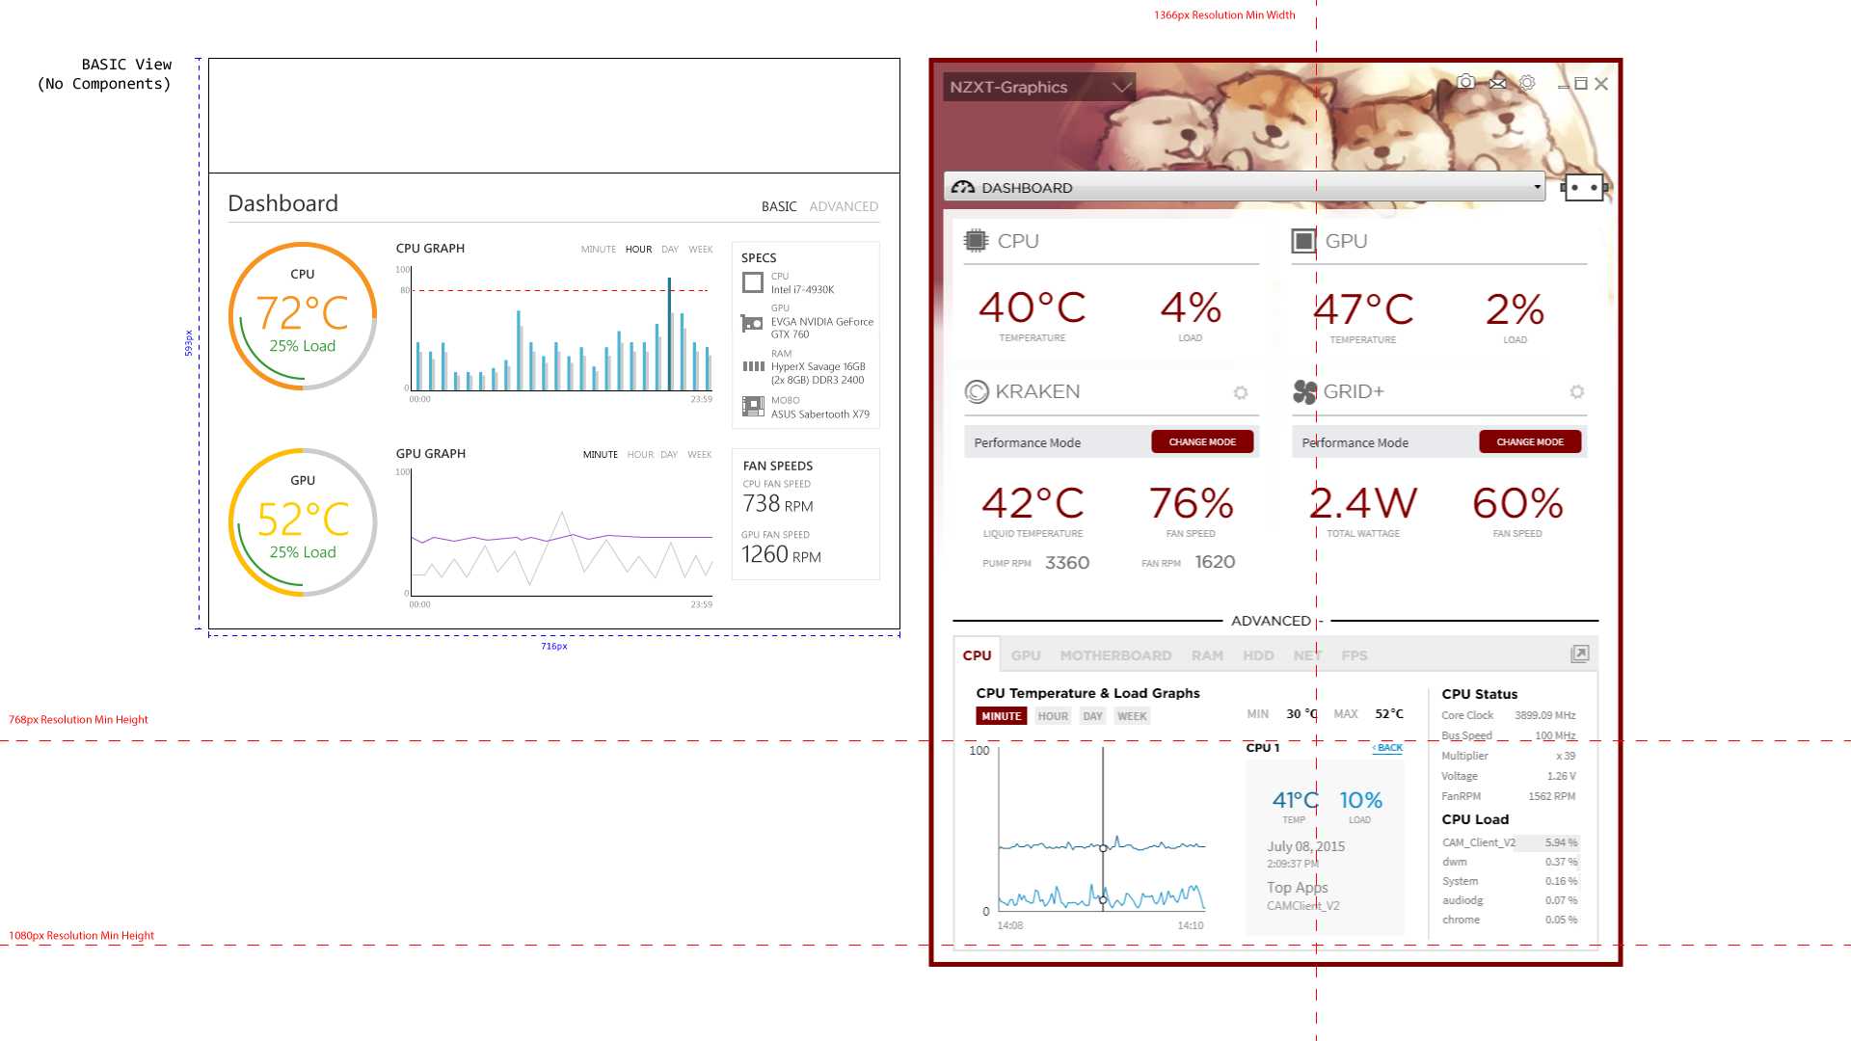
Task: Click the GPU chip icon
Action: pos(1303,241)
